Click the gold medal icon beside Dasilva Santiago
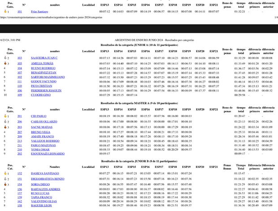The width and height of the screenshot is (278, 211). pos(5,173)
